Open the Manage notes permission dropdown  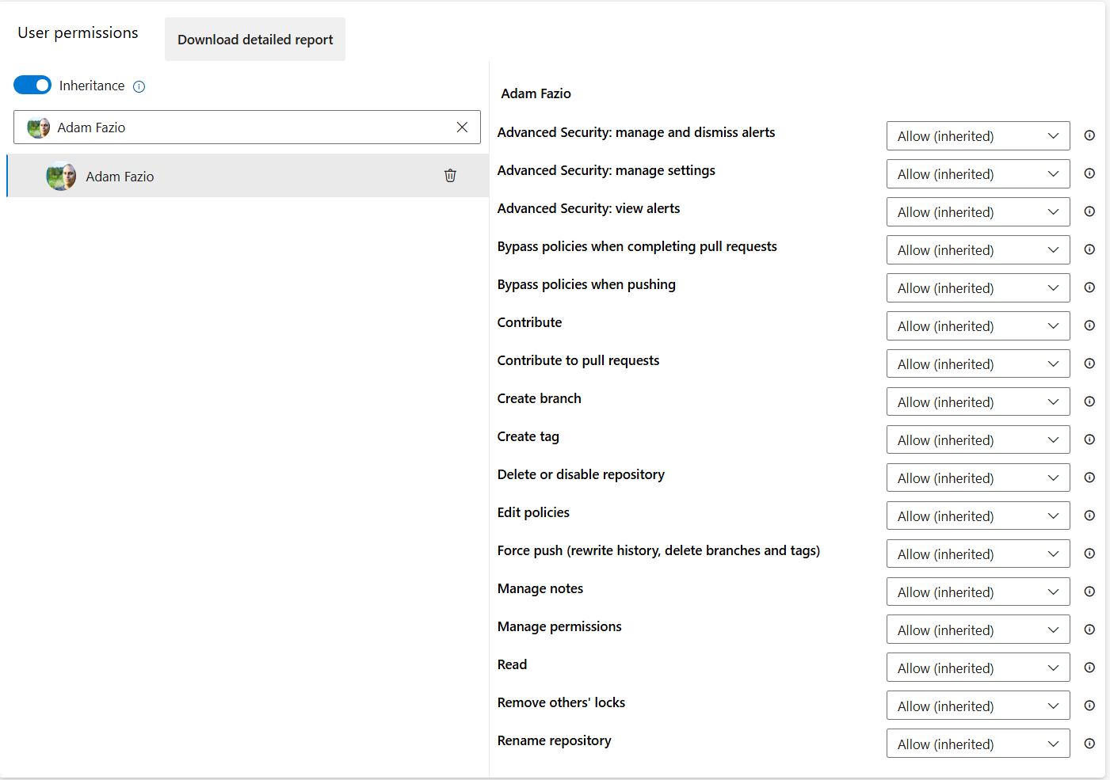coord(978,592)
